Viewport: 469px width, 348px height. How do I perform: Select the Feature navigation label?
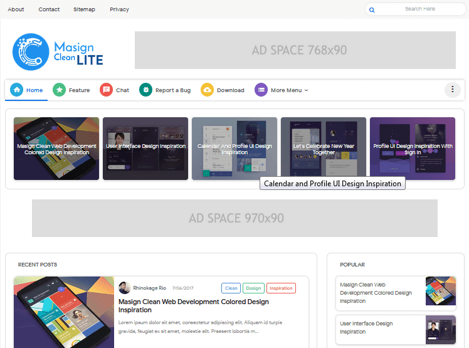79,90
